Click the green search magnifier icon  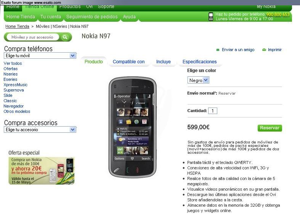pos(65,37)
